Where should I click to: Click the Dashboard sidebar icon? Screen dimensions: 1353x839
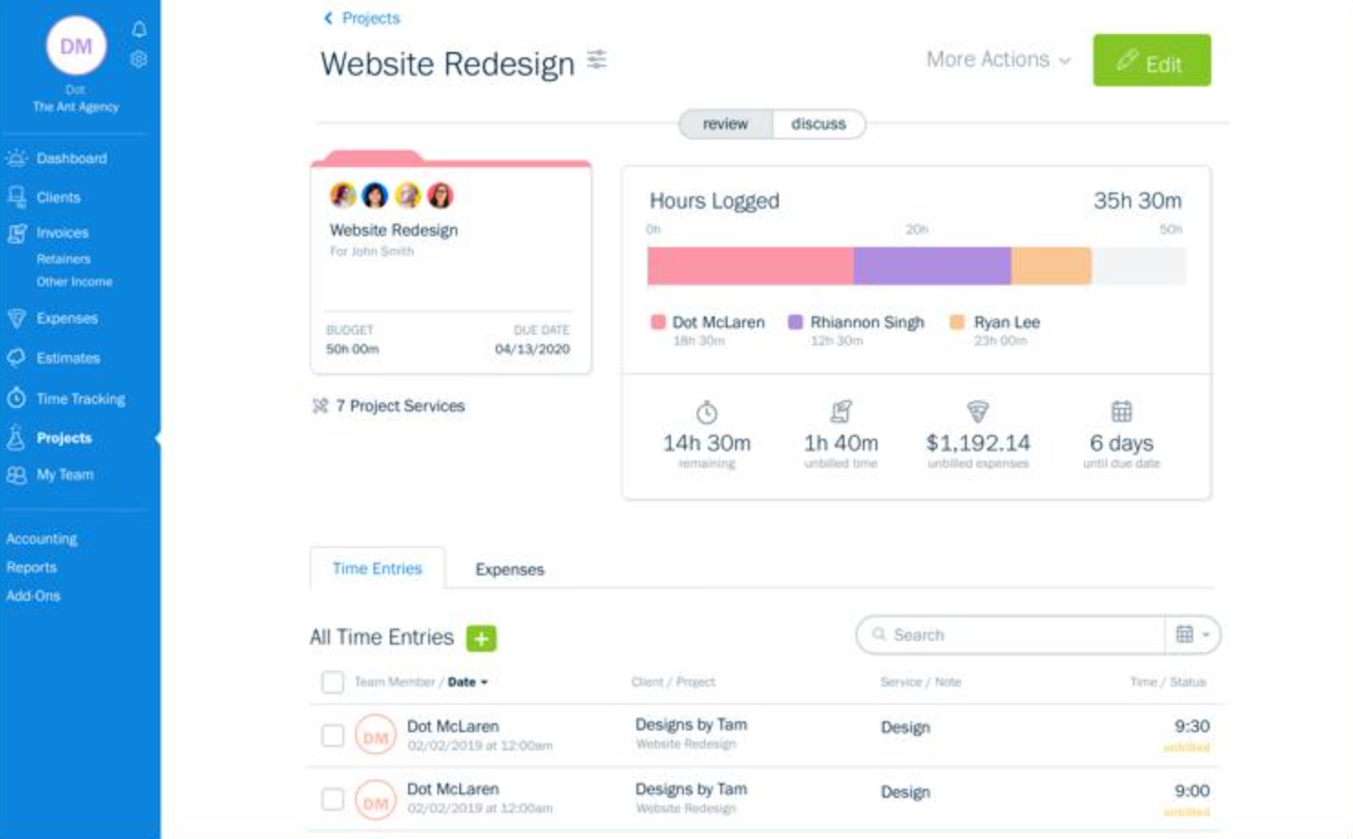tap(16, 159)
